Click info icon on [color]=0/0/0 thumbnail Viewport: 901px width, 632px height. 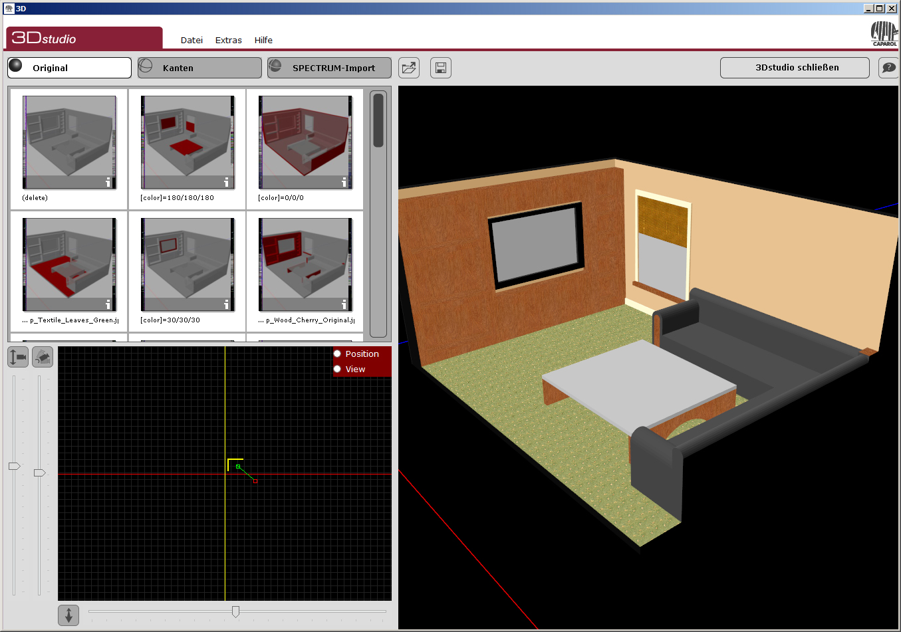[x=344, y=182]
